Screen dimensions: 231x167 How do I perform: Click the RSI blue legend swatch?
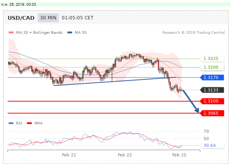pyautogui.click(x=11, y=123)
